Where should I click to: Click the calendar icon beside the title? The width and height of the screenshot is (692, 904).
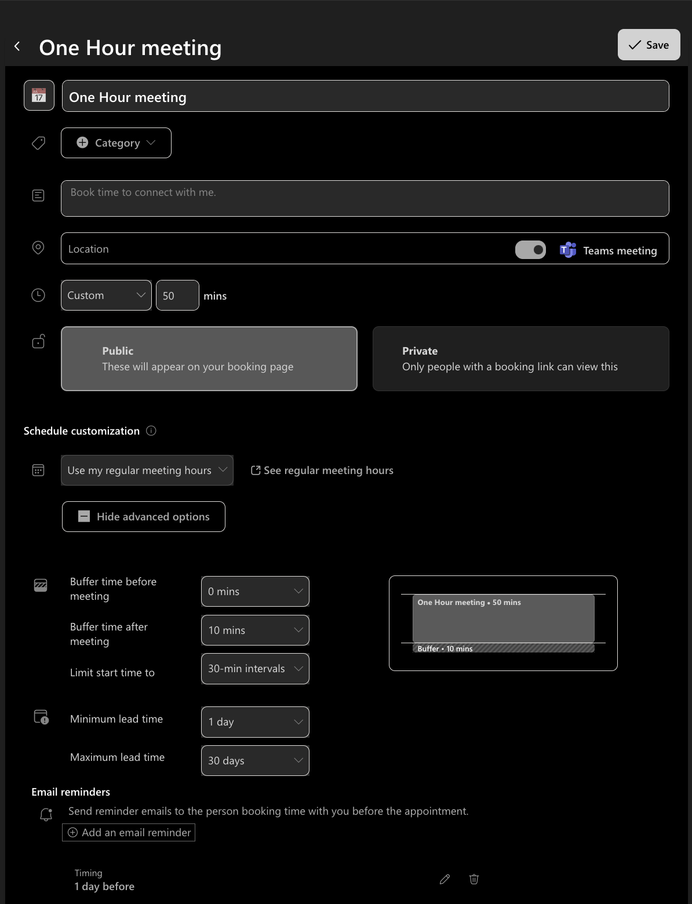tap(39, 96)
